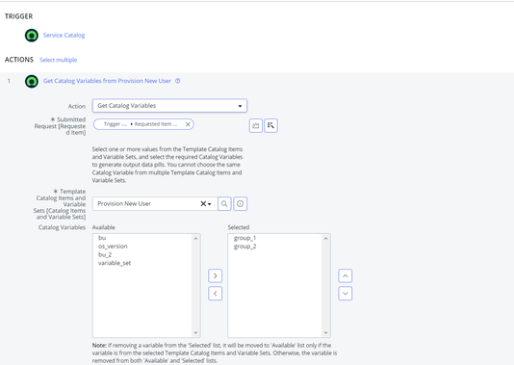Select bu in Available list
Viewport: 514px width, 365px height.
click(x=102, y=238)
